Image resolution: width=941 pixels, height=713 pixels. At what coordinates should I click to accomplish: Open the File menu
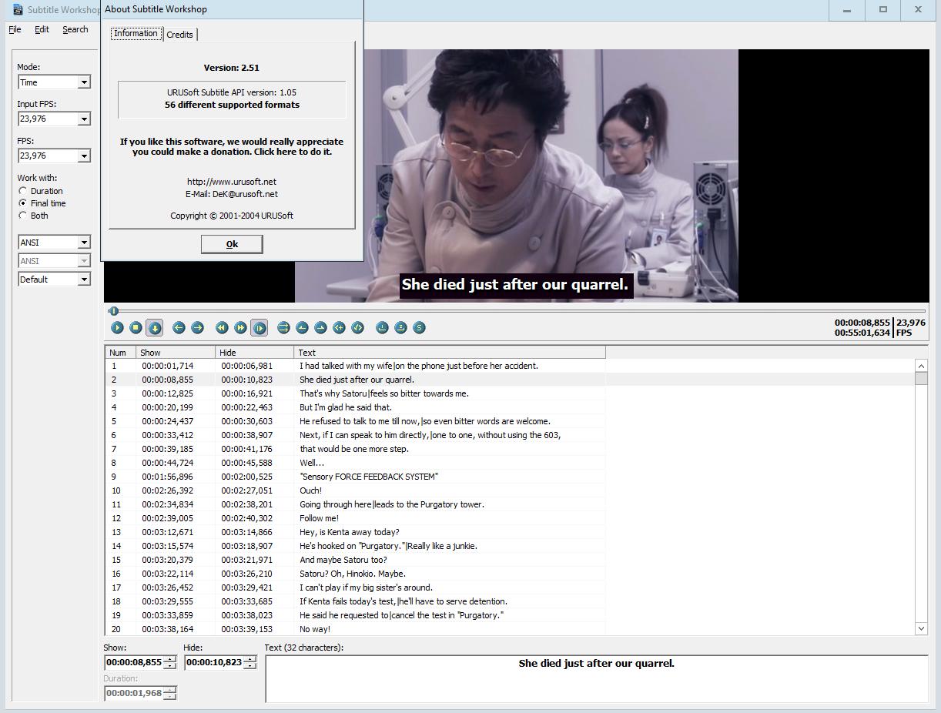pyautogui.click(x=15, y=29)
